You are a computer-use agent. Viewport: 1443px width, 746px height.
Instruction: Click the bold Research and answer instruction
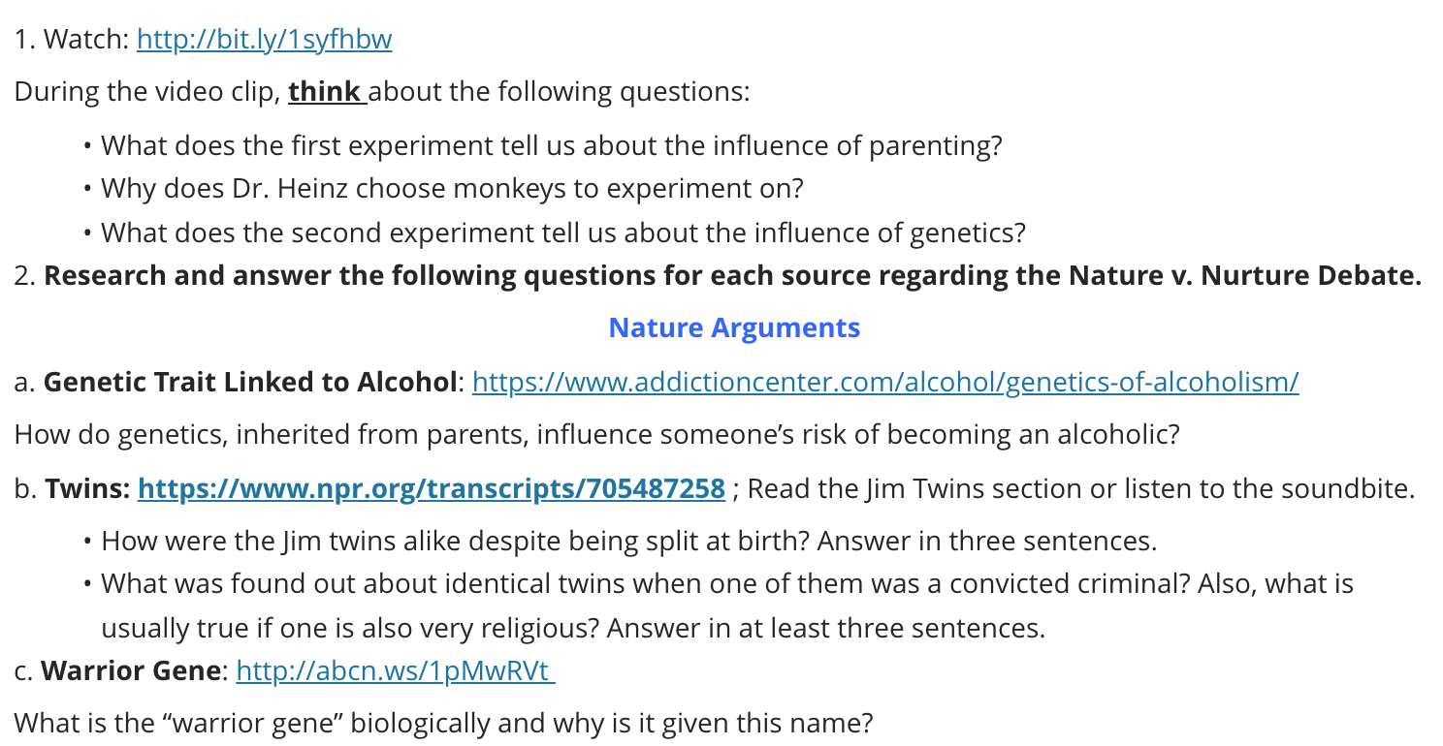[732, 276]
